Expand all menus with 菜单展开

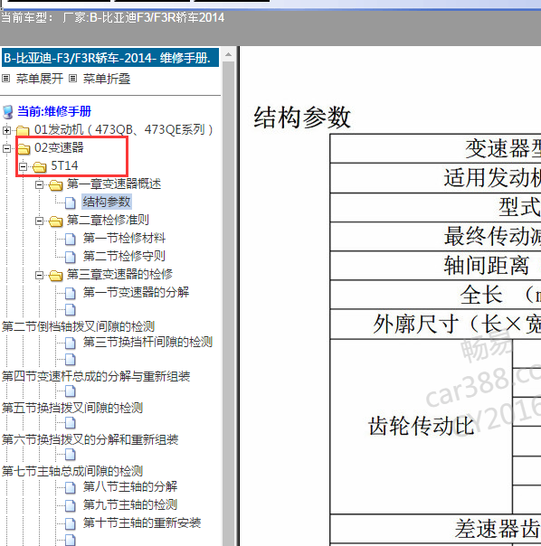coord(40,79)
